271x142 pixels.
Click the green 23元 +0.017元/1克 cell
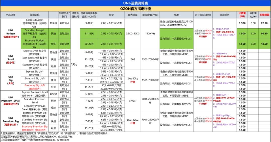pos(111,44)
